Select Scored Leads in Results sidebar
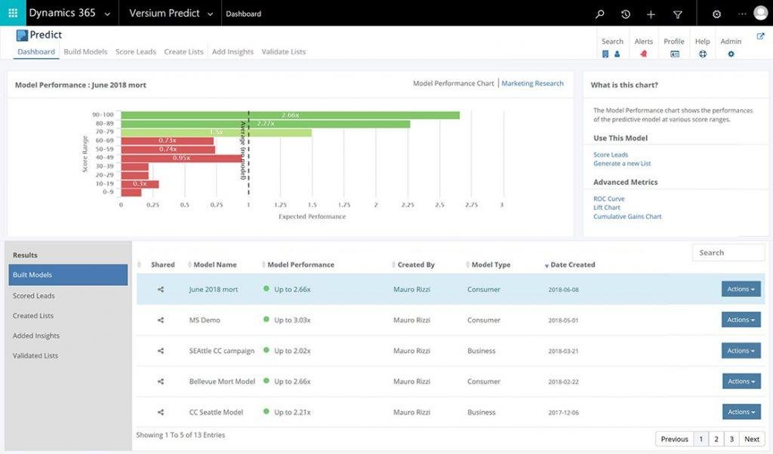 pos(33,296)
